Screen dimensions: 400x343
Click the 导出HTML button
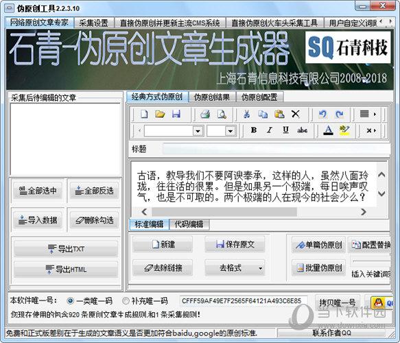click(x=66, y=269)
